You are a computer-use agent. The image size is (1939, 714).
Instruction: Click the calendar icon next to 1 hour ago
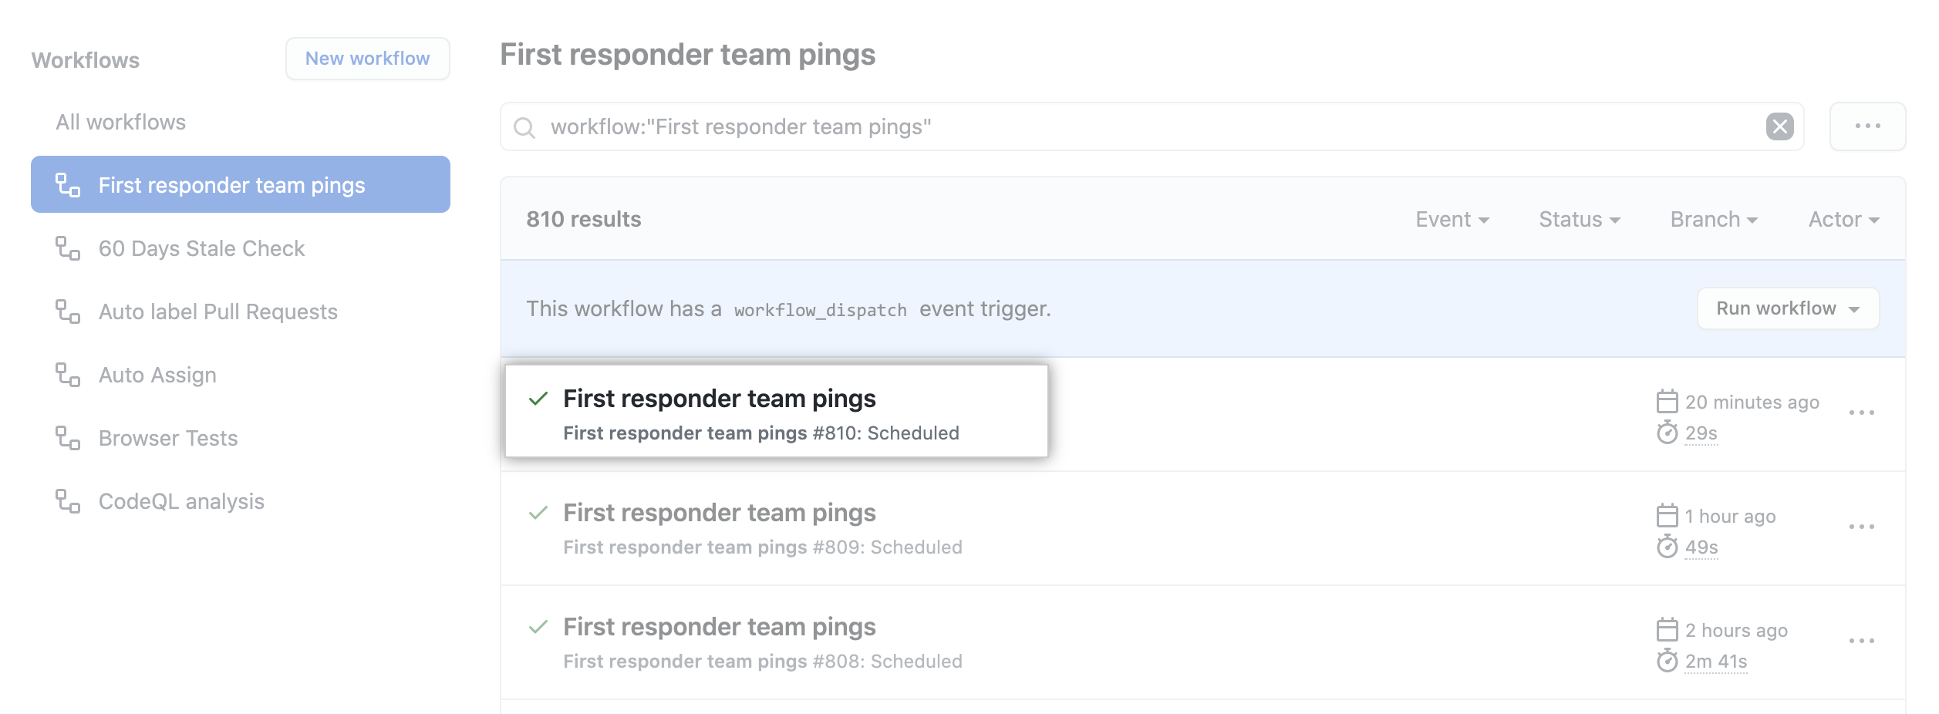(1667, 516)
